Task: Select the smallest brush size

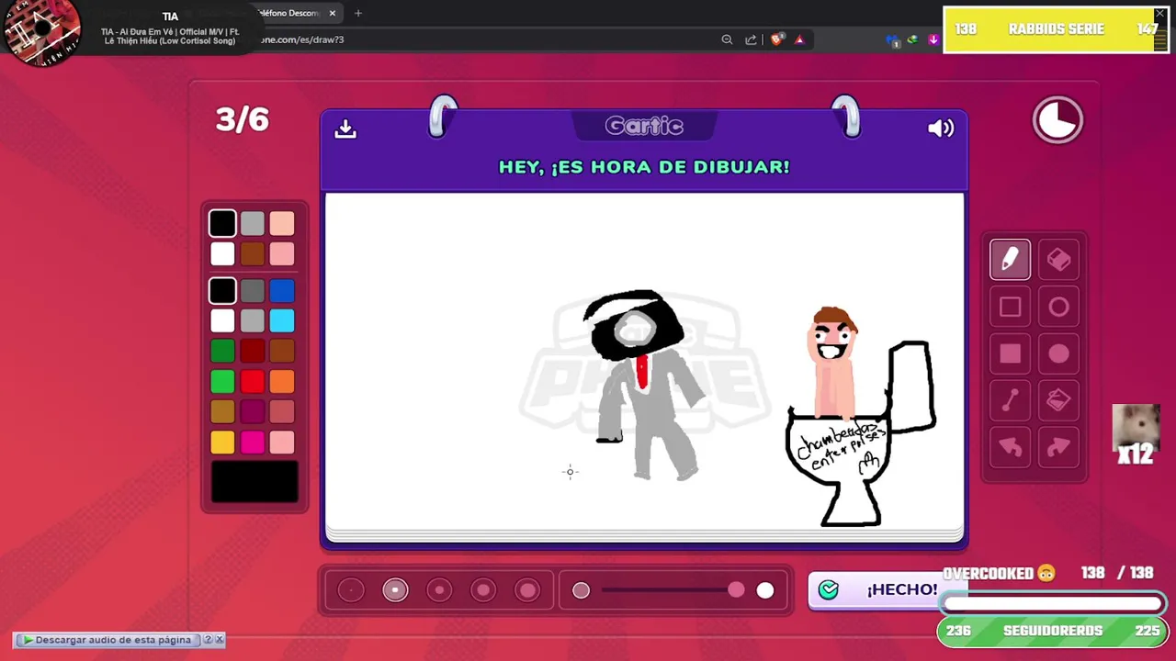Action: [x=351, y=590]
